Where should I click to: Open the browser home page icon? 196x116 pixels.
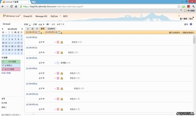tap(16, 6)
